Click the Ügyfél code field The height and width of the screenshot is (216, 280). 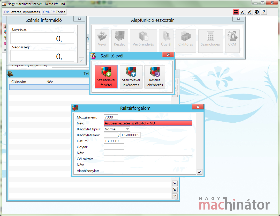coord(114,147)
